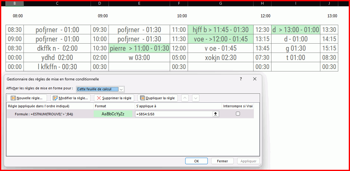Select column B header
This screenshot has height=171, width=350.
15,3
